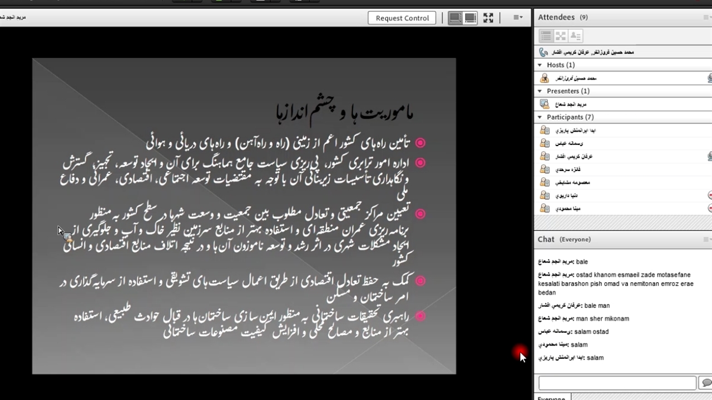Toggle full screen for the share pod
Screen dimensions: 712x400
point(488,18)
